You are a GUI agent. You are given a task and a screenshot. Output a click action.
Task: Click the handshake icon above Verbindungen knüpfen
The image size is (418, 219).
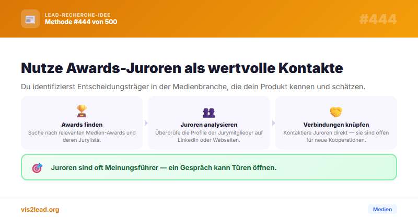(336, 112)
